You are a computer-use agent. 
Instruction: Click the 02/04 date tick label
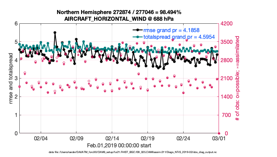point(41,138)
